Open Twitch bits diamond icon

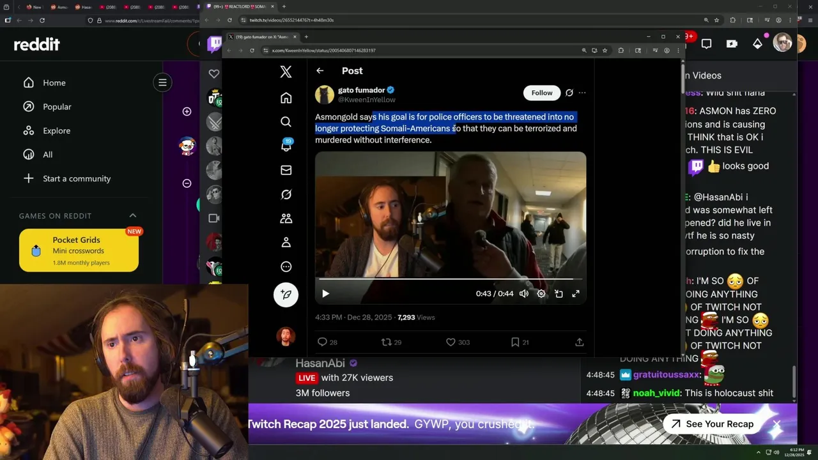coord(757,44)
